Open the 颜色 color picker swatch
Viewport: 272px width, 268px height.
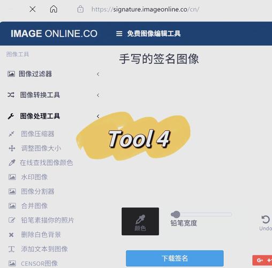click(140, 221)
